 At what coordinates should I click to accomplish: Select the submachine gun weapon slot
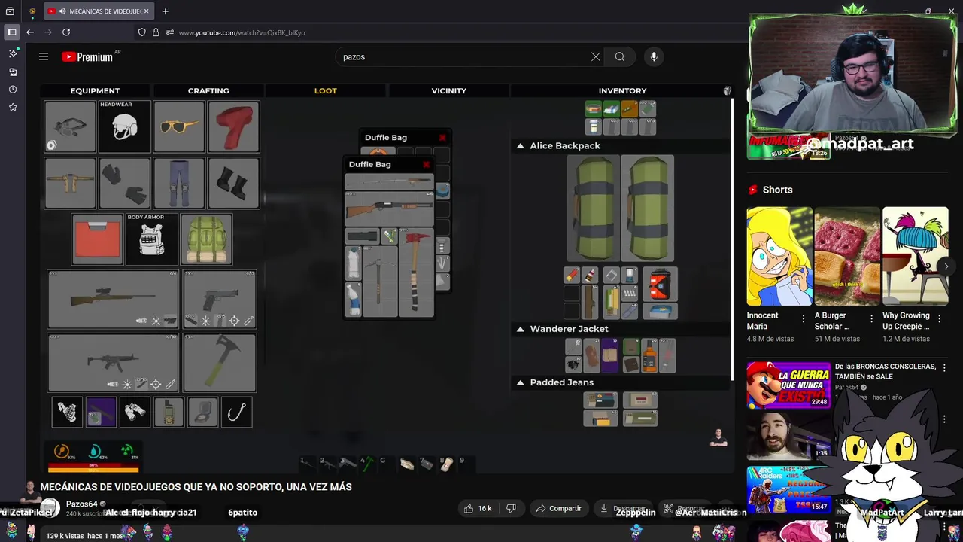point(113,363)
